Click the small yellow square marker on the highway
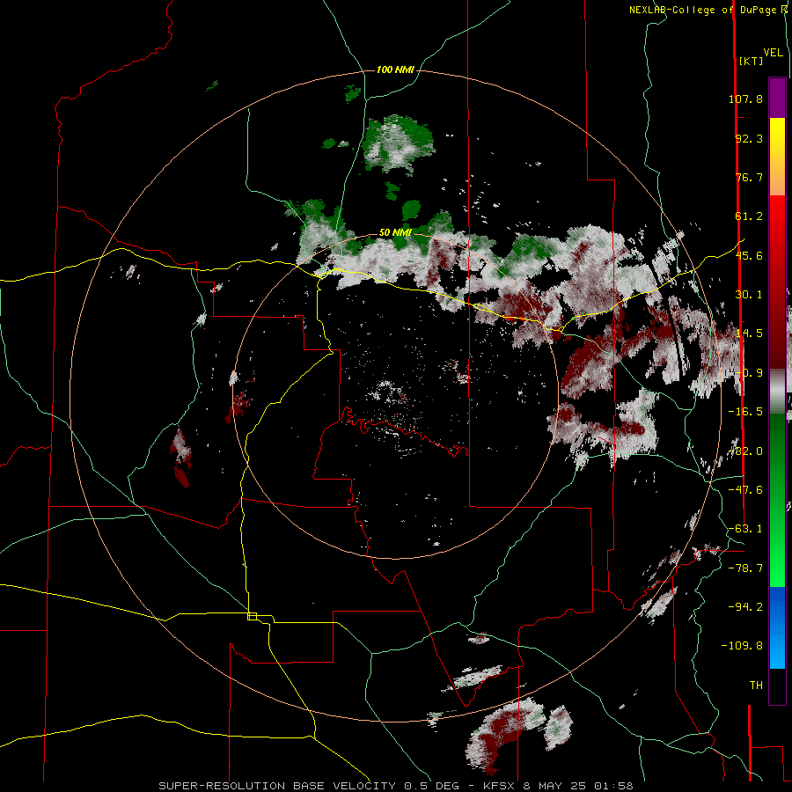This screenshot has width=792, height=792. point(252,616)
